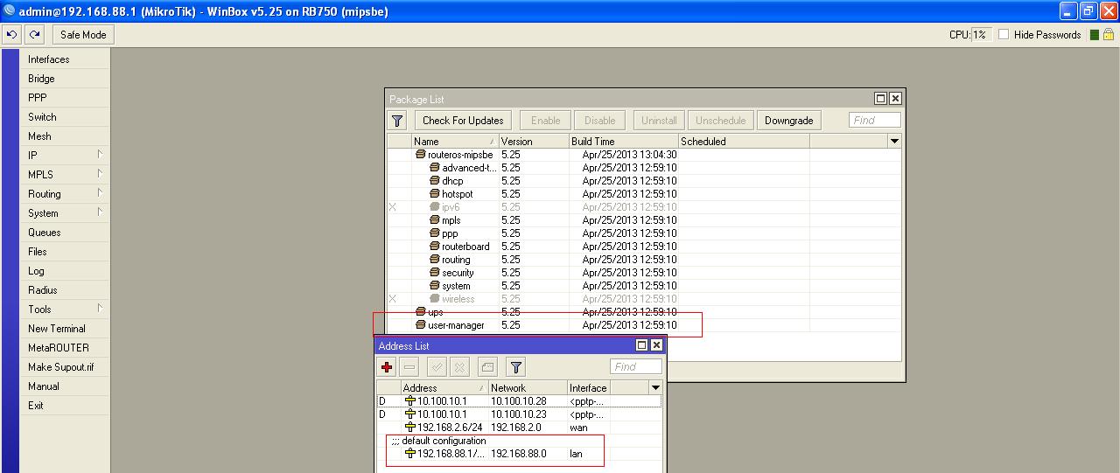Screen dimensions: 1120x473
Task: Select the hotspot package icon
Action: pyautogui.click(x=435, y=194)
